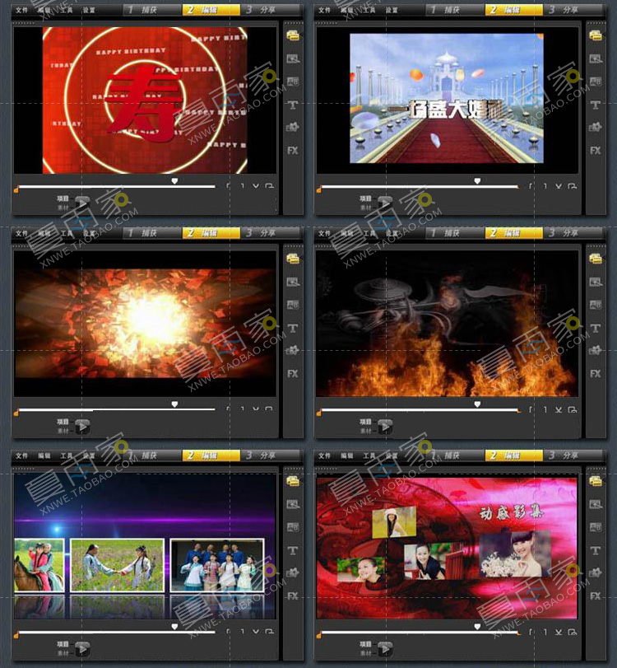Image resolution: width=617 pixels, height=668 pixels.
Task: Play the explosion preview
Action: tap(82, 427)
